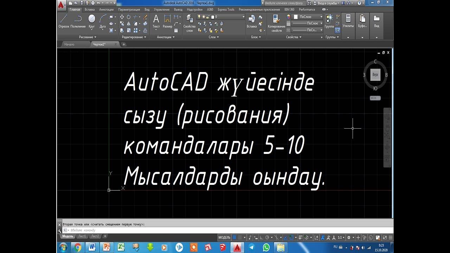
Task: Open the AutoCAD application menu button
Action: coord(62,5)
